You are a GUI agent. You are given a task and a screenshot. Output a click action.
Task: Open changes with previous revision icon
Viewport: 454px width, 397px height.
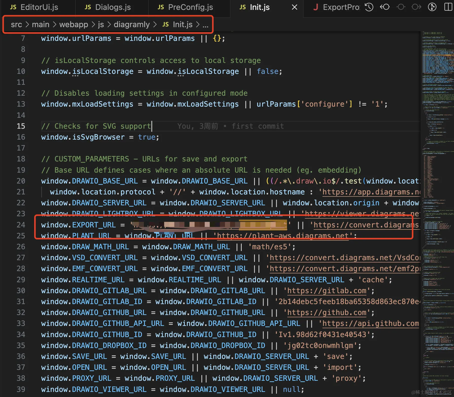click(385, 7)
